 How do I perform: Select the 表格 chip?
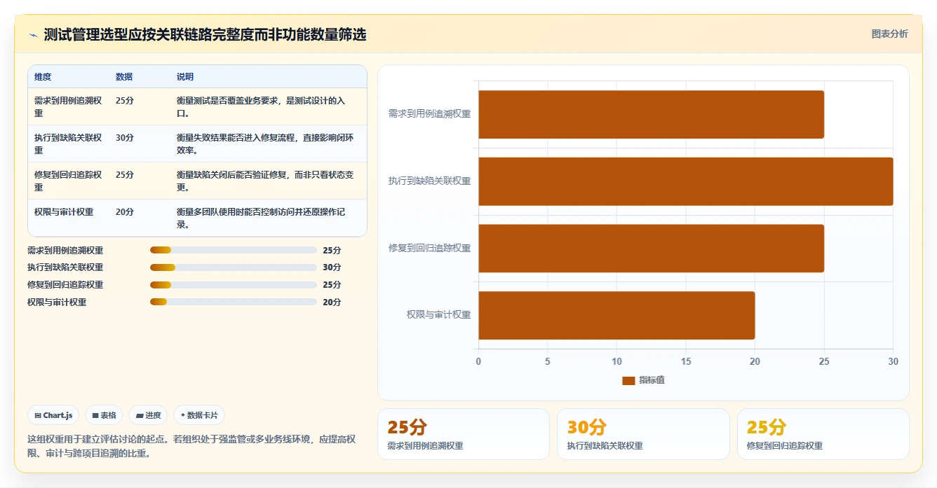click(x=104, y=415)
